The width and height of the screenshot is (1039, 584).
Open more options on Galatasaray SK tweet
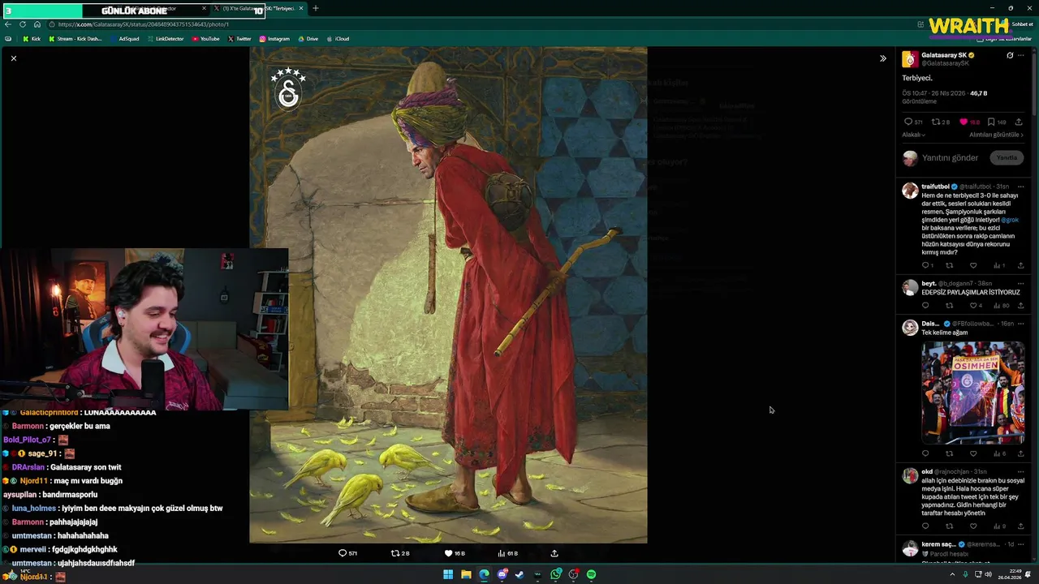[1021, 56]
